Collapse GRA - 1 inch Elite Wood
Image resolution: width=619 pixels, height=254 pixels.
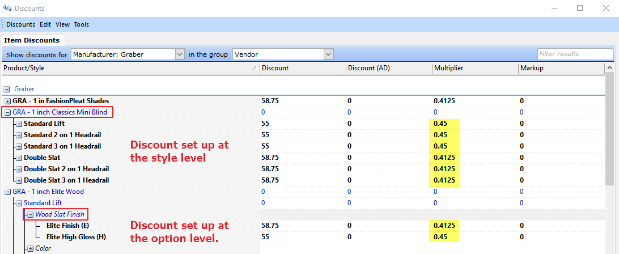tap(7, 192)
